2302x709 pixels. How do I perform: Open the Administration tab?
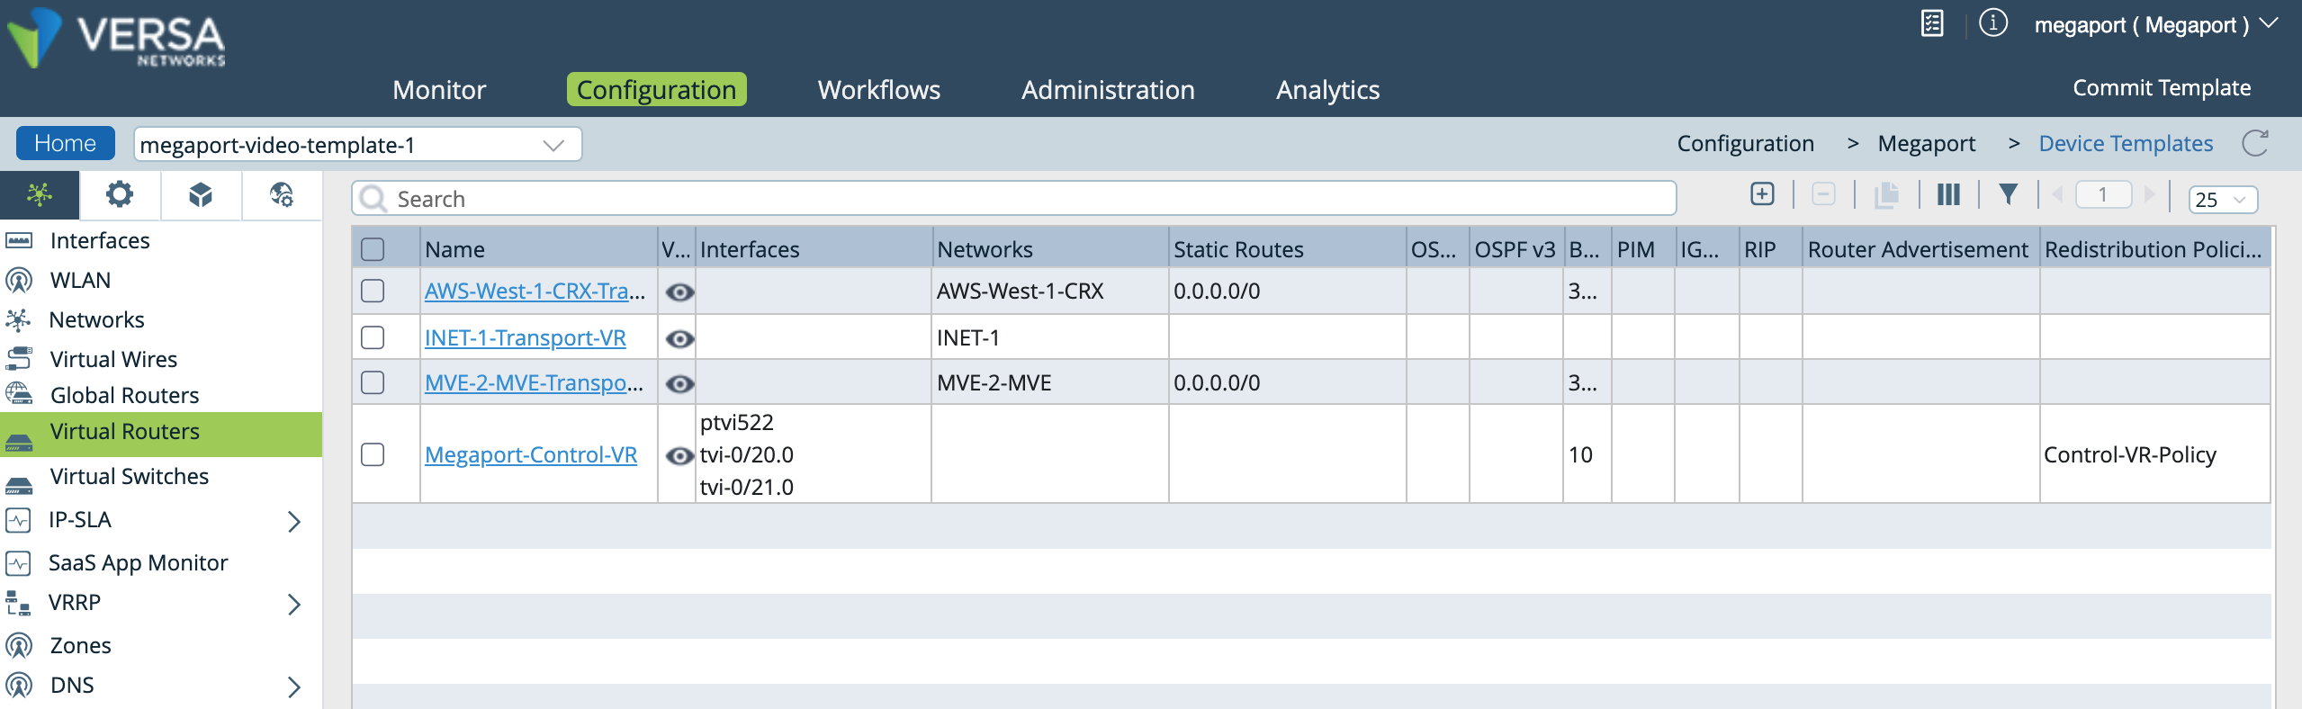click(1108, 90)
